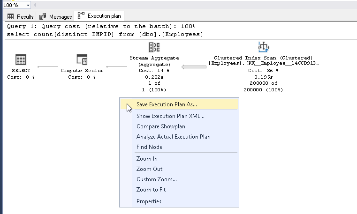
Task: Switch to the Results tab
Action: (21, 16)
